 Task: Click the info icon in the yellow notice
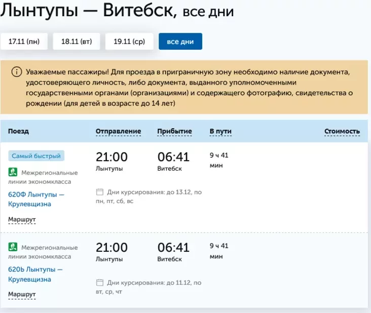coord(17,72)
